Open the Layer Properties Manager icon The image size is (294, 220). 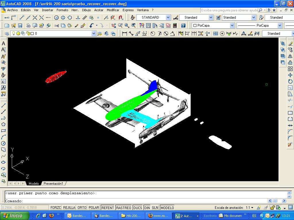point(7,34)
